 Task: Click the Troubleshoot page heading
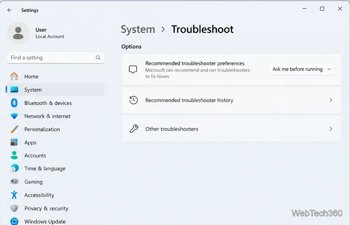point(202,29)
